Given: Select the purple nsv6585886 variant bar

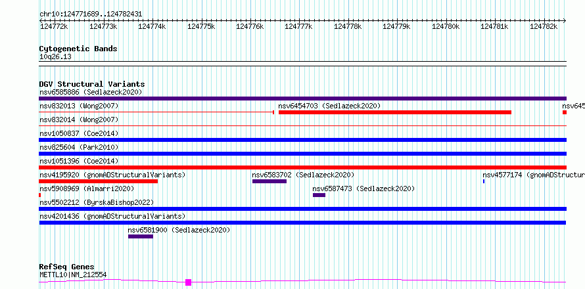Looking at the screenshot, I should pyautogui.click(x=302, y=99).
